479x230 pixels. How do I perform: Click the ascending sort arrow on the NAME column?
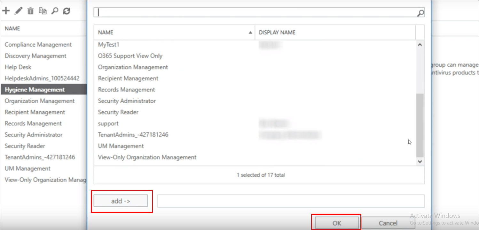250,32
